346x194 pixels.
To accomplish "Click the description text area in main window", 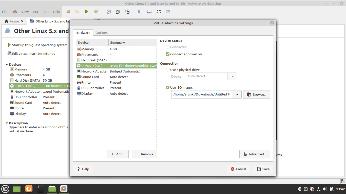I will [39, 129].
